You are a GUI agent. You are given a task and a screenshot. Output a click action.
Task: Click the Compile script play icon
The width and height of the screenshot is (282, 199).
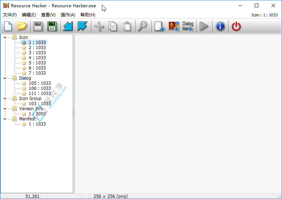[204, 26]
